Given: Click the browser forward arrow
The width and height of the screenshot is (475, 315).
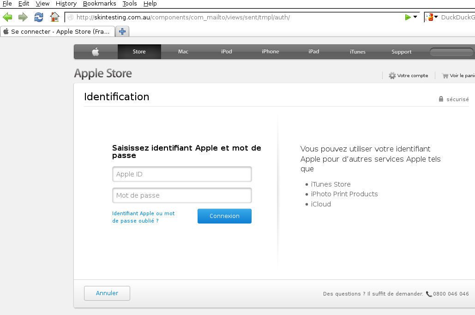Looking at the screenshot, I should pos(23,17).
